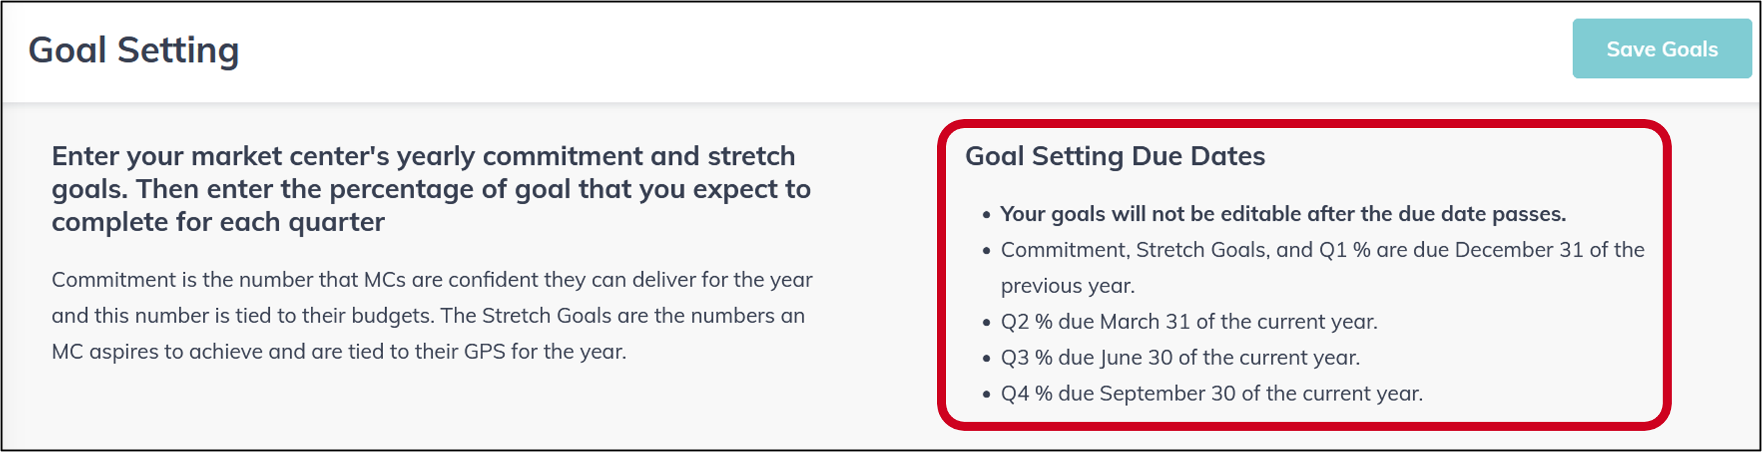Image resolution: width=1762 pixels, height=452 pixels.
Task: Click the bold goals not editable notice
Action: 1283,214
